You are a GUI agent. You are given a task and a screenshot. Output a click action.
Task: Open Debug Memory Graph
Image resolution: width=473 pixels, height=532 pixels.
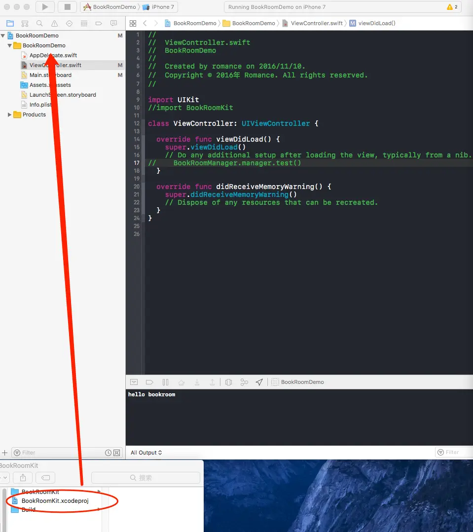tap(244, 382)
